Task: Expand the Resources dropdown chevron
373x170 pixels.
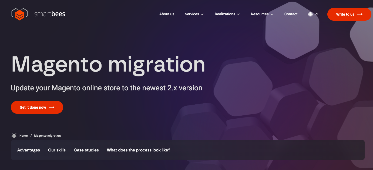Action: [x=272, y=14]
